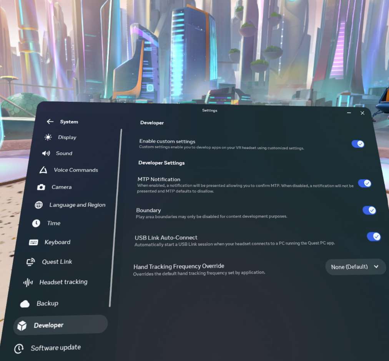Click the back arrow next to System

click(50, 121)
